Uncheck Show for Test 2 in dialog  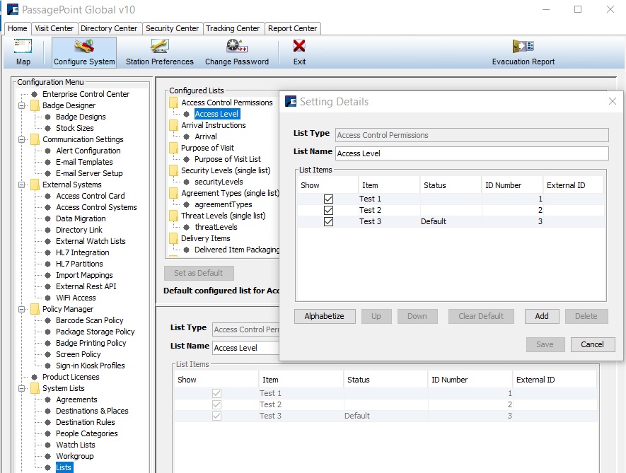tap(329, 210)
